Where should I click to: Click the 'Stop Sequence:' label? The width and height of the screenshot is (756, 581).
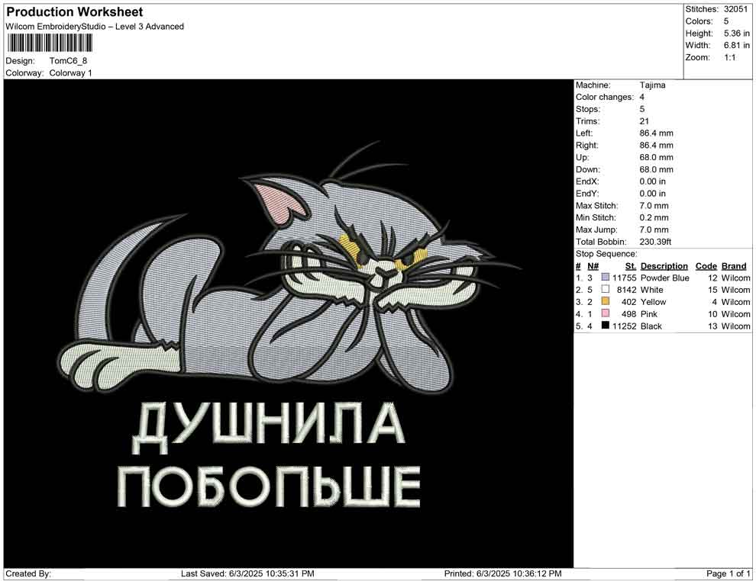[606, 254]
